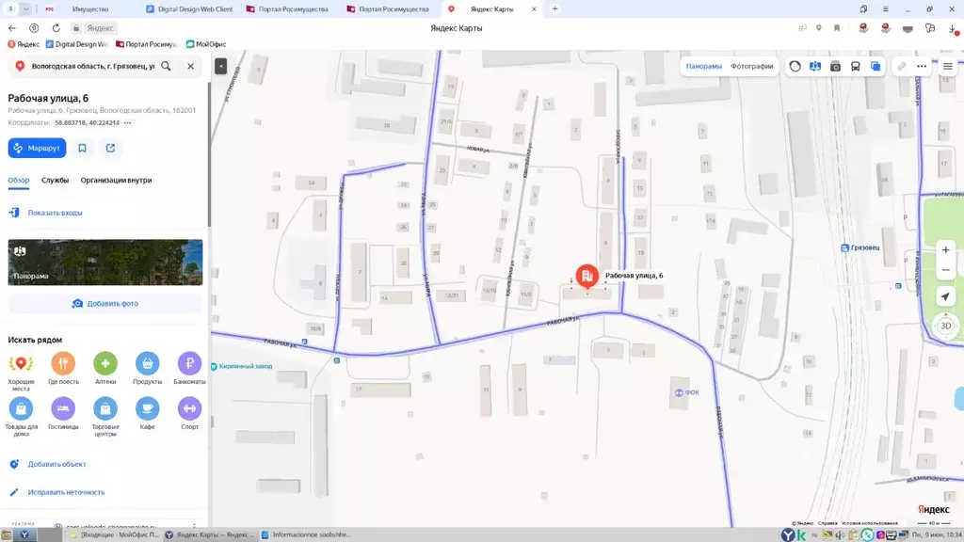Click the ФОК place on map
The height and width of the screenshot is (542, 964).
(686, 392)
